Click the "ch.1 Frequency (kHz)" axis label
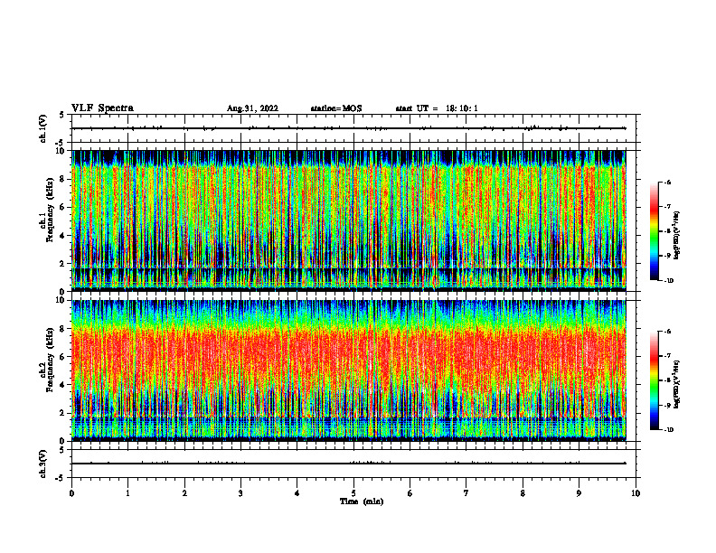This screenshot has height=553, width=716. 47,210
